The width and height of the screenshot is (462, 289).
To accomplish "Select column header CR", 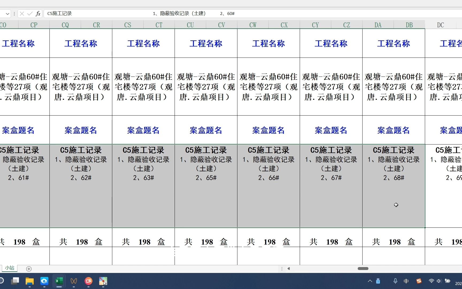I will point(97,25).
